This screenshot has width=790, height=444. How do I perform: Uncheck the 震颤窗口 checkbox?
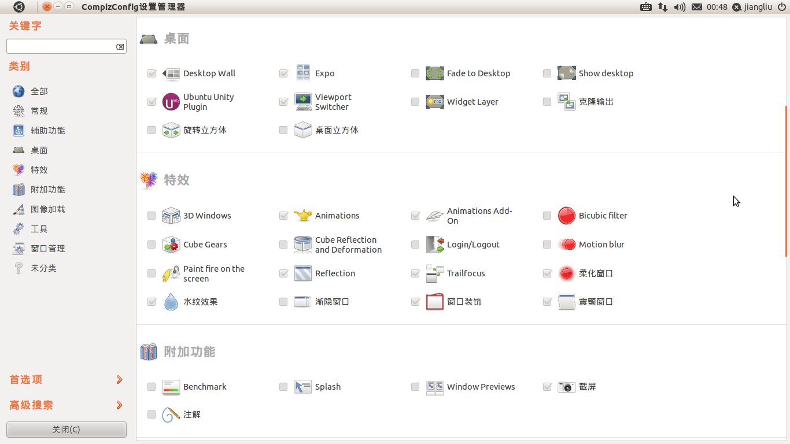(547, 302)
